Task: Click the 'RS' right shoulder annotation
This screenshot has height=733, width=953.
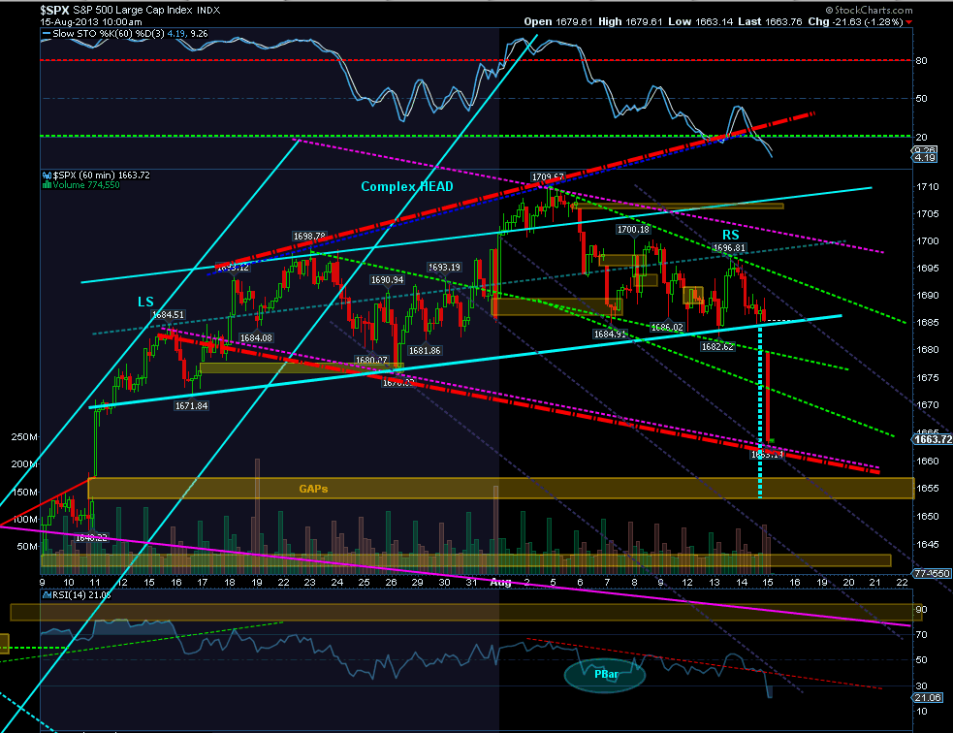Action: 731,236
